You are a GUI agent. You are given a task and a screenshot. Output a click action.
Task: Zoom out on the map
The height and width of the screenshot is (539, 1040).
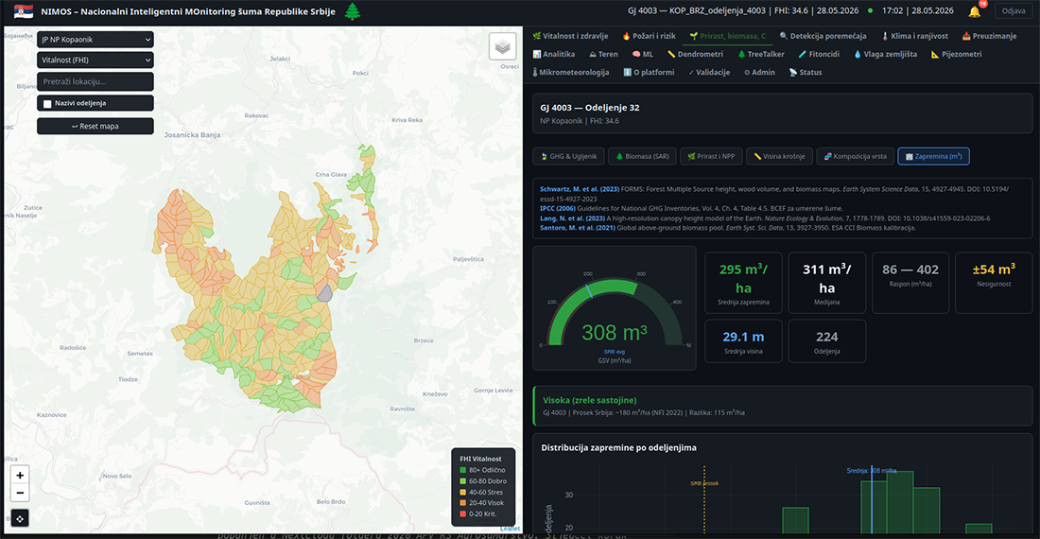click(20, 493)
